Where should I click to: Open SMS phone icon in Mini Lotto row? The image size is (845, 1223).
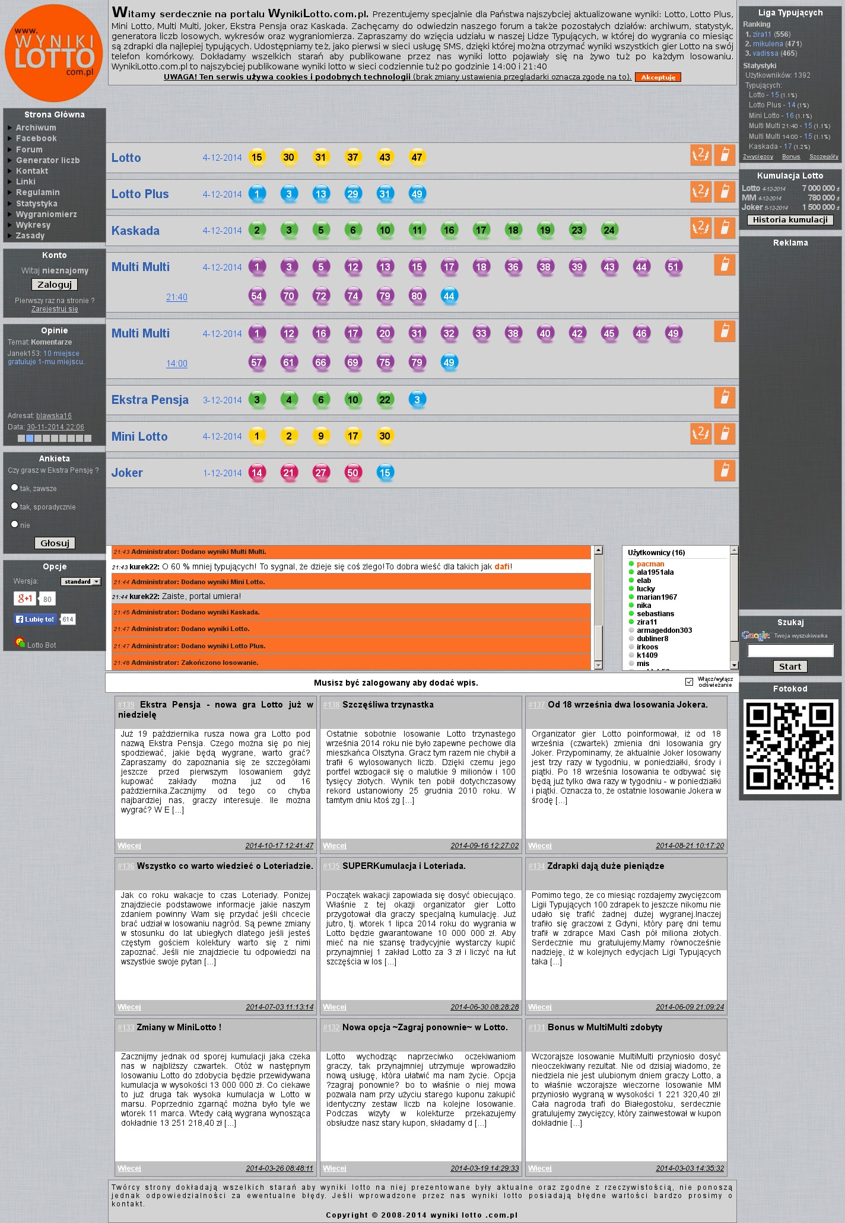pos(725,434)
